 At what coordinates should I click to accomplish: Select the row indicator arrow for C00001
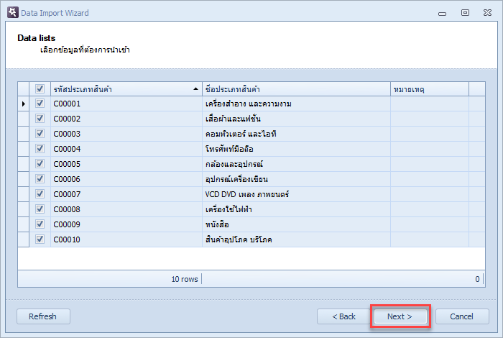click(24, 104)
